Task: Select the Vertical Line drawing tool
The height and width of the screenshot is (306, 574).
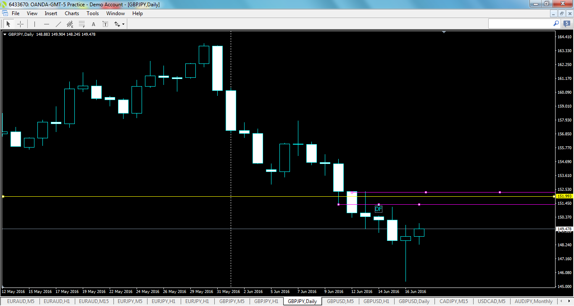Action: (x=34, y=24)
